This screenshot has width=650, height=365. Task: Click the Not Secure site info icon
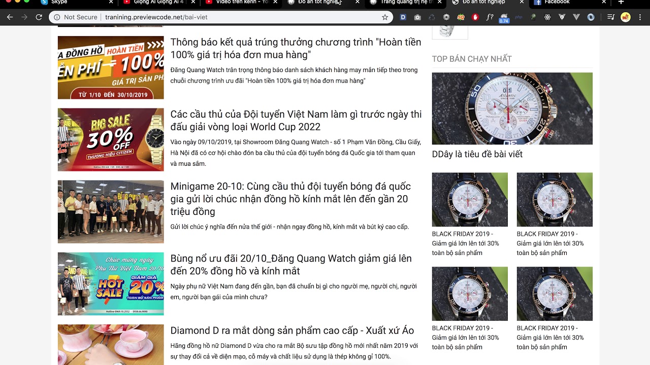tap(58, 17)
